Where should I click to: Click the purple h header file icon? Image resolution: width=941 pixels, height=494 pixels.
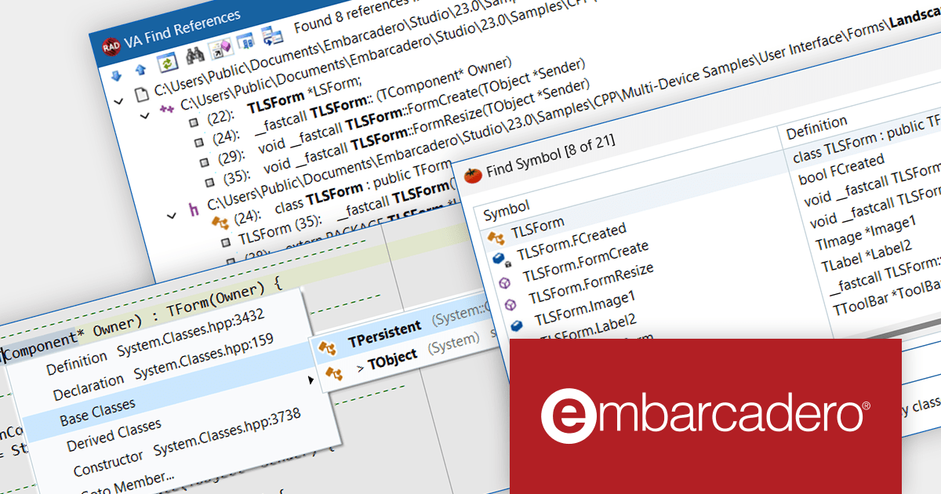(x=194, y=210)
